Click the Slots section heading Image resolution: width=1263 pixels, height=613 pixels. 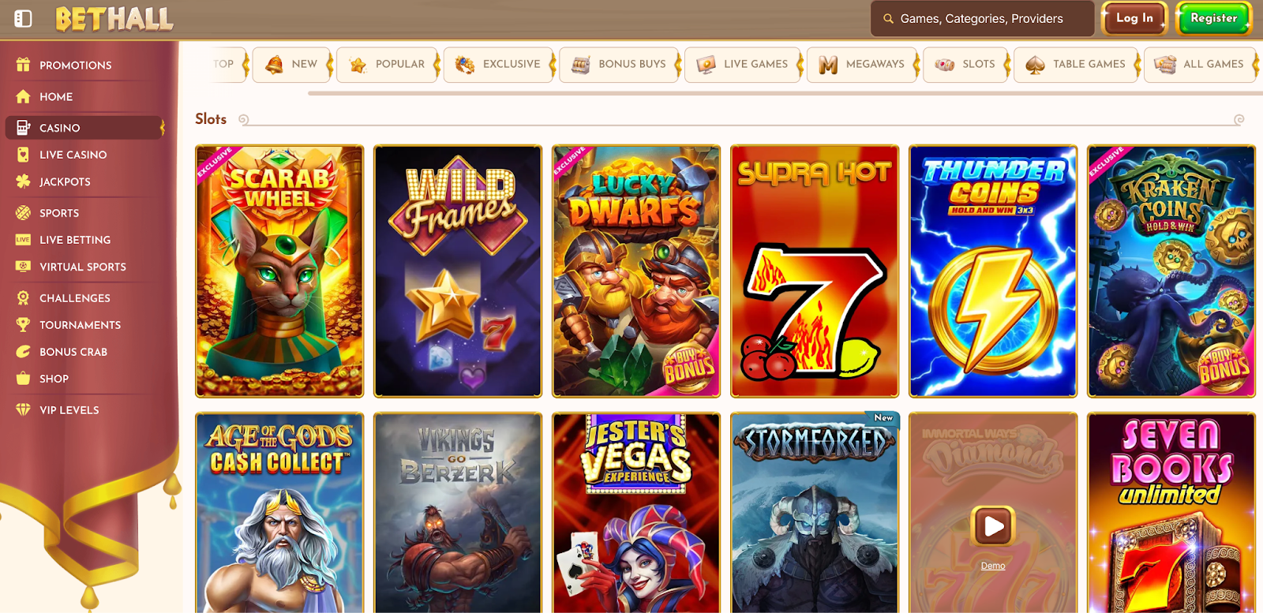[211, 118]
